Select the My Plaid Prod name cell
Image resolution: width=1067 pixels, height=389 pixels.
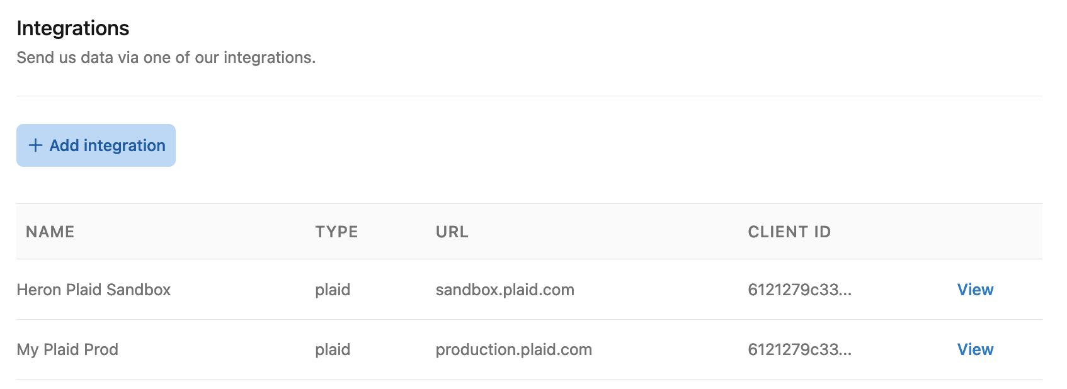(x=67, y=349)
